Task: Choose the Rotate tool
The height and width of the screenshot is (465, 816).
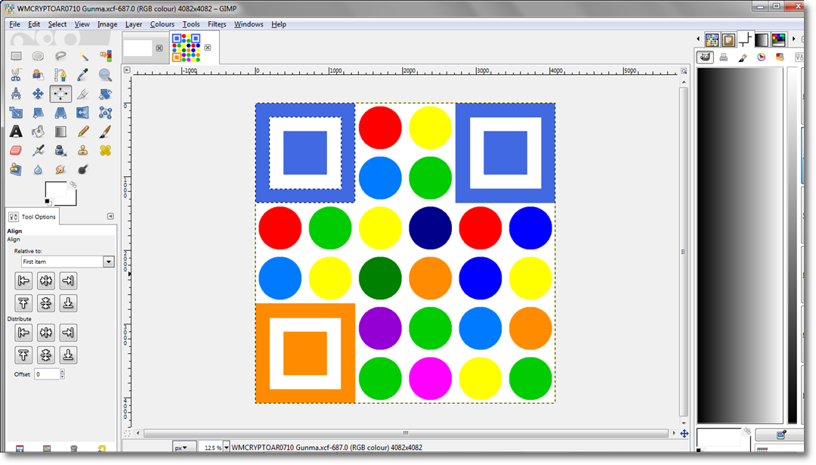Action: tap(105, 94)
